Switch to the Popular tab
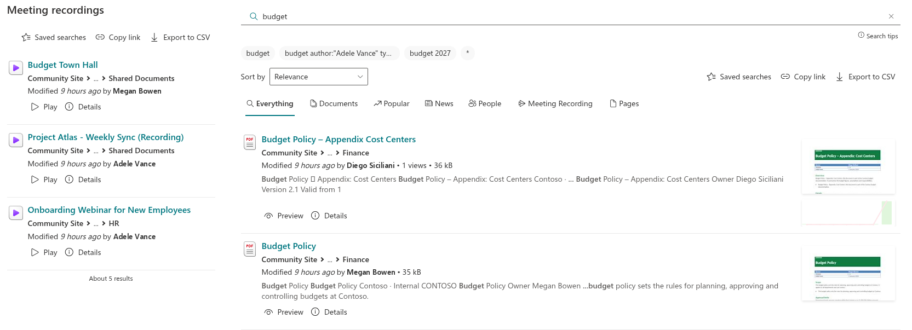This screenshot has height=330, width=912. pos(391,103)
